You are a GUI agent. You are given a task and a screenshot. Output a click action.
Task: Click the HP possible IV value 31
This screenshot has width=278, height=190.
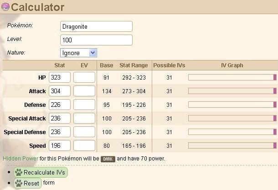170,77
